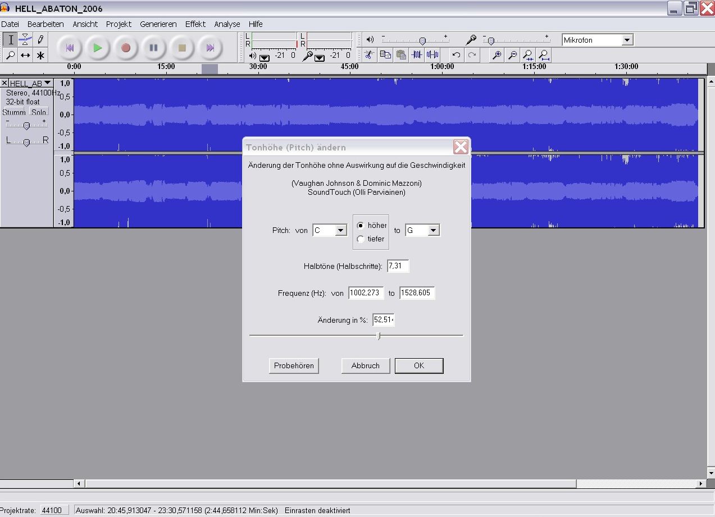Screen dimensions: 715x517
Task: Click the Fit Project in window icon
Action: tap(544, 54)
